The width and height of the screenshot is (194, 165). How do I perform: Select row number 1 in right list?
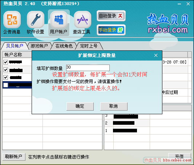148,131
